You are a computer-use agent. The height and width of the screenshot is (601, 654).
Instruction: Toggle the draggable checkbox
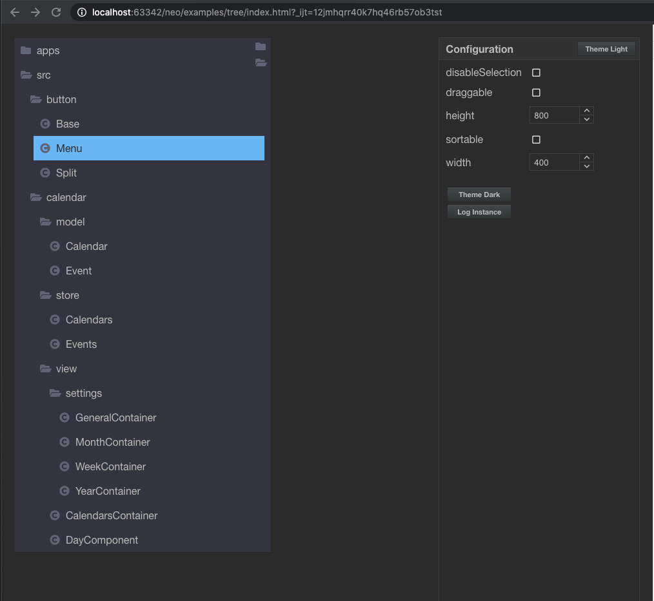click(536, 93)
